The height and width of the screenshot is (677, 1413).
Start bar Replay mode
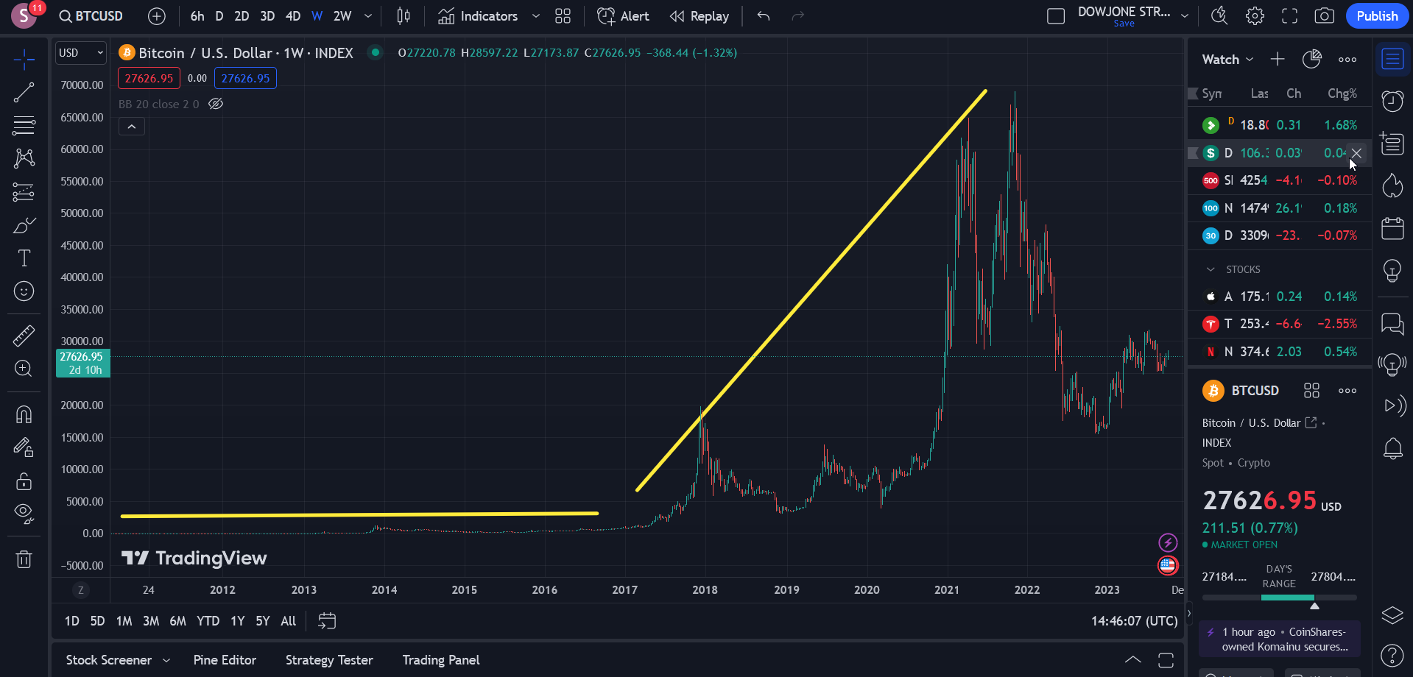[x=700, y=16]
